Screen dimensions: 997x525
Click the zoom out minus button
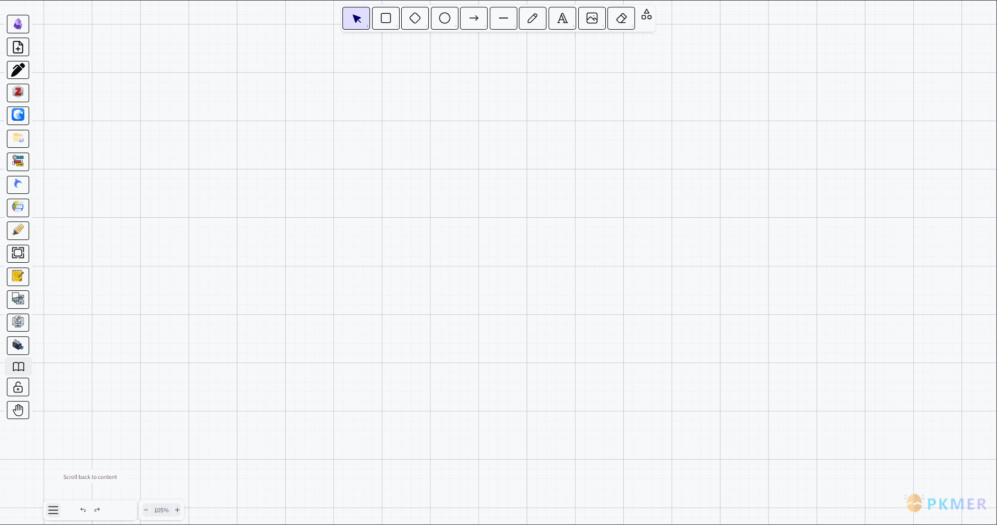(146, 510)
